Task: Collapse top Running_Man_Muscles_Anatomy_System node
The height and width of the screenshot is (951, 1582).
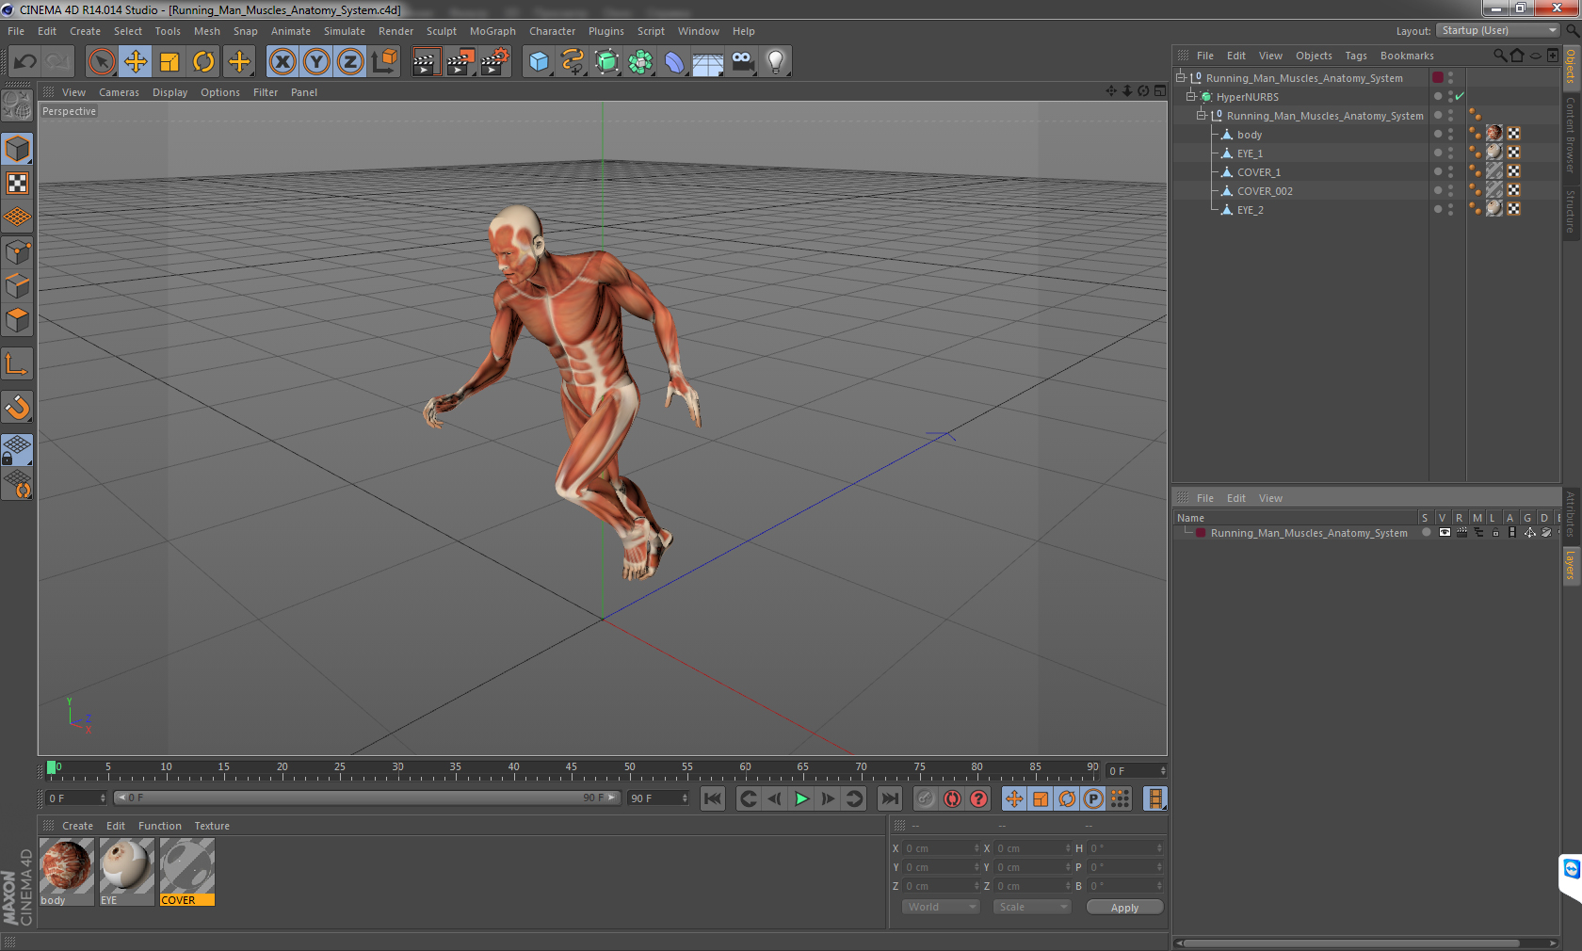Action: (1180, 78)
